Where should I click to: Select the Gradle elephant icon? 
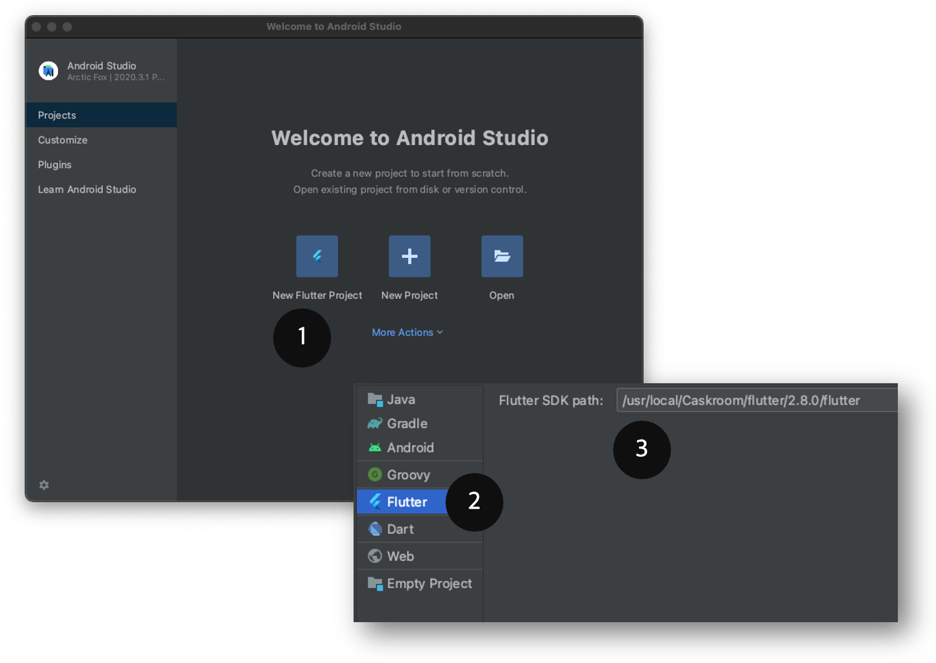(375, 423)
